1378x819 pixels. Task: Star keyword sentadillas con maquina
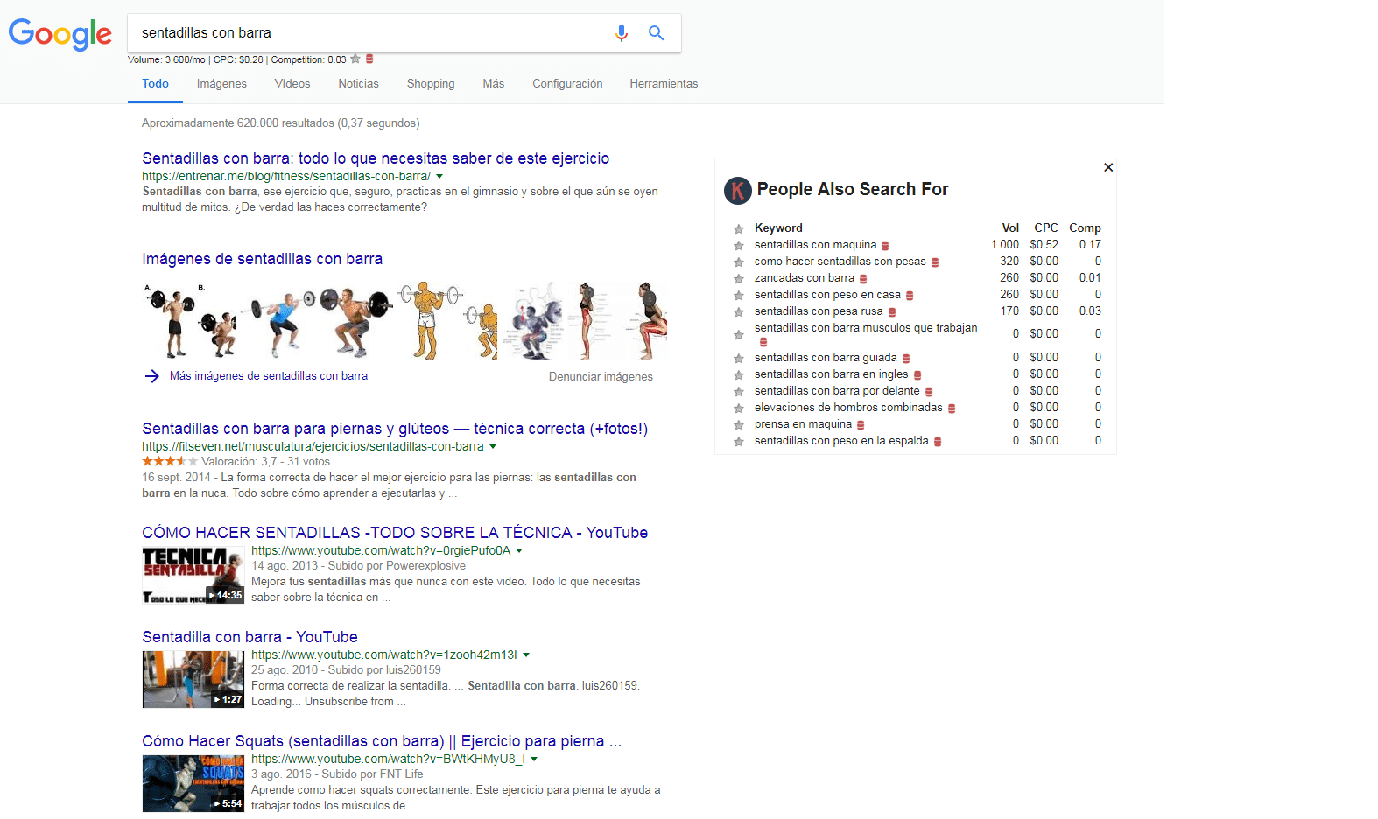(739, 246)
